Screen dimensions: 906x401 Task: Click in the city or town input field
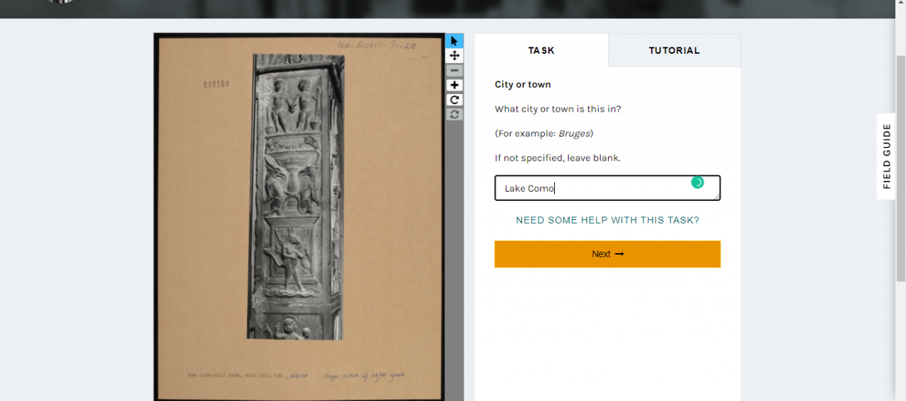(x=607, y=188)
